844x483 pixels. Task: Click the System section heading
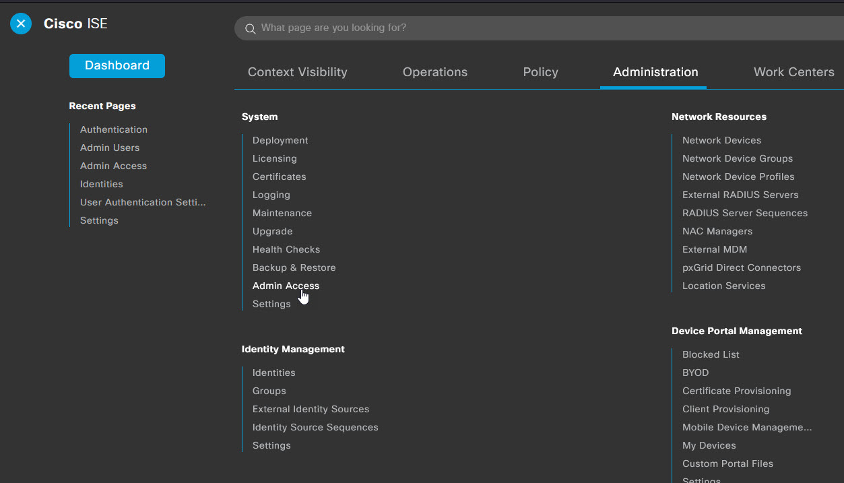coord(260,117)
